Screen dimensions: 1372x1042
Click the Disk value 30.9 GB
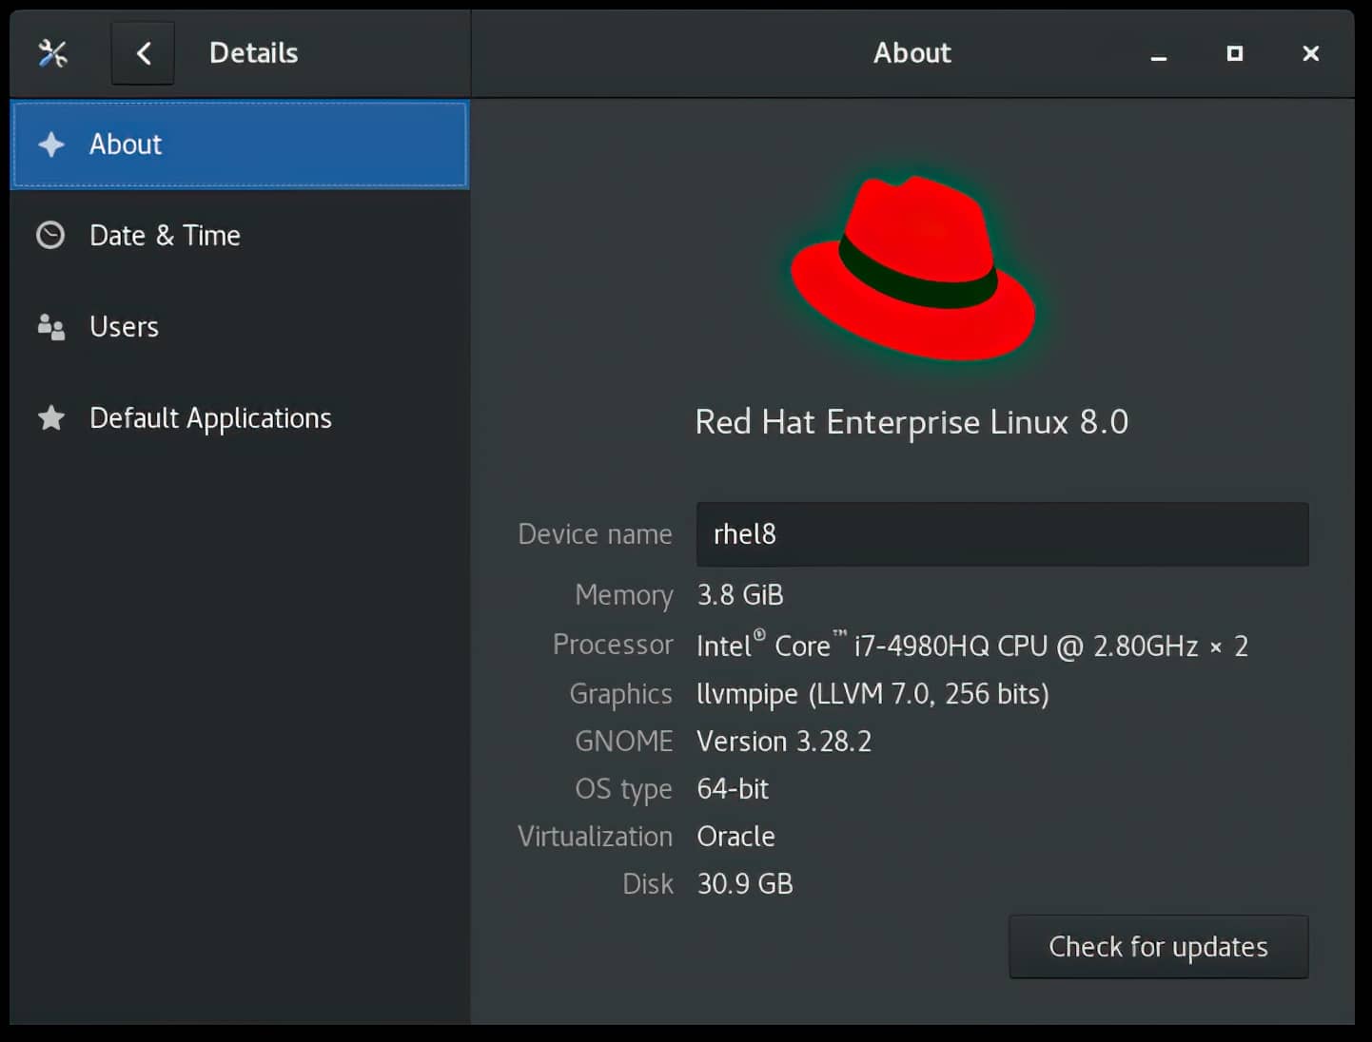(x=745, y=884)
